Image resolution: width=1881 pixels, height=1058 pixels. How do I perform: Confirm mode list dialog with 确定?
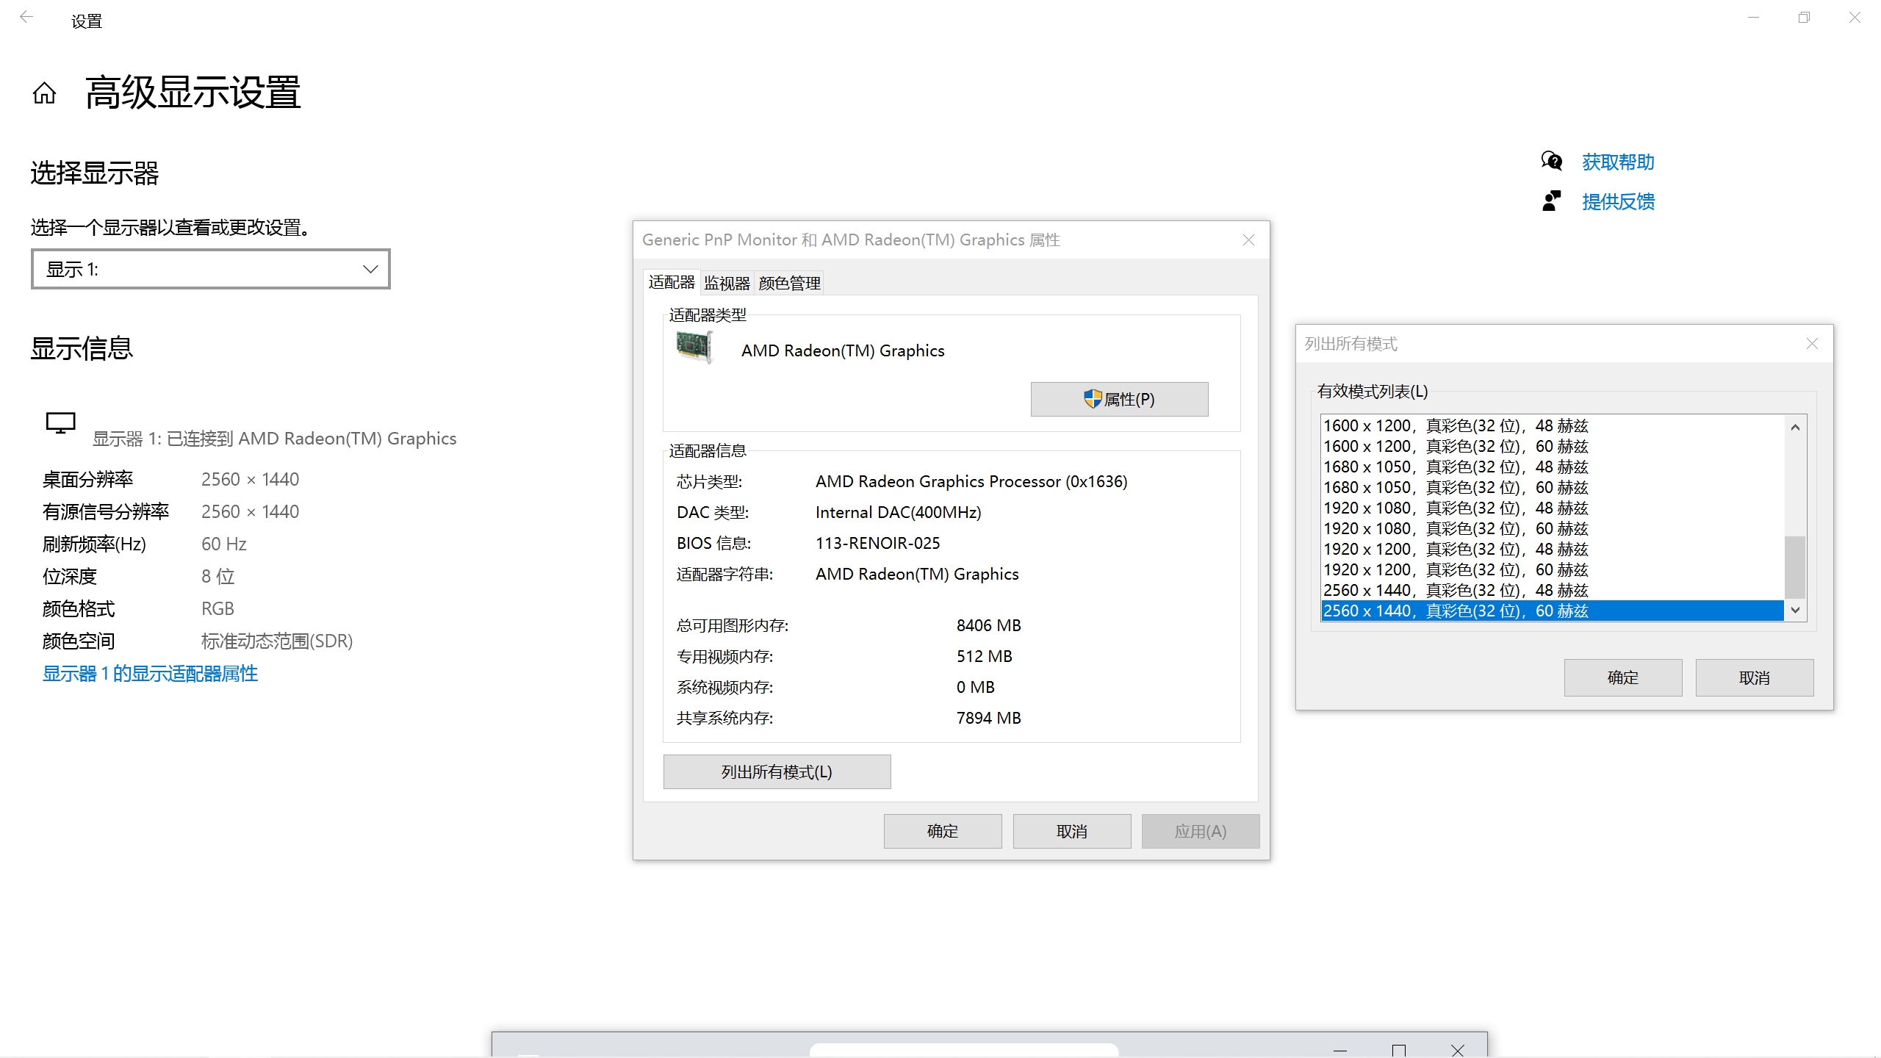coord(1623,677)
